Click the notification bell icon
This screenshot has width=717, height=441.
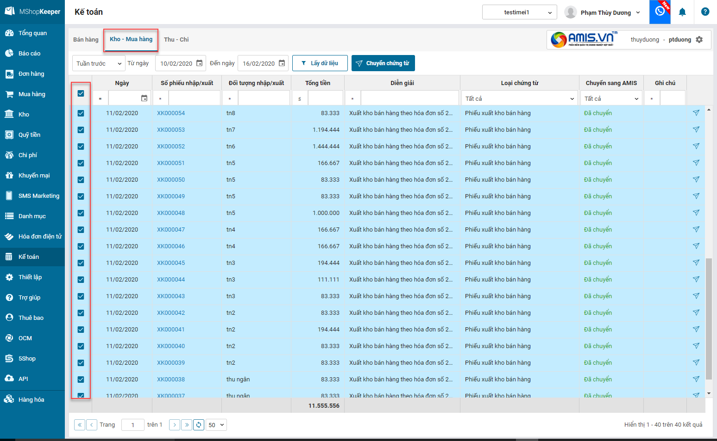coord(682,12)
